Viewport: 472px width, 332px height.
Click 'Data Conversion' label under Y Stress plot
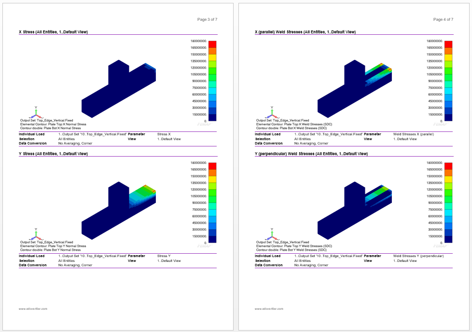[32, 265]
